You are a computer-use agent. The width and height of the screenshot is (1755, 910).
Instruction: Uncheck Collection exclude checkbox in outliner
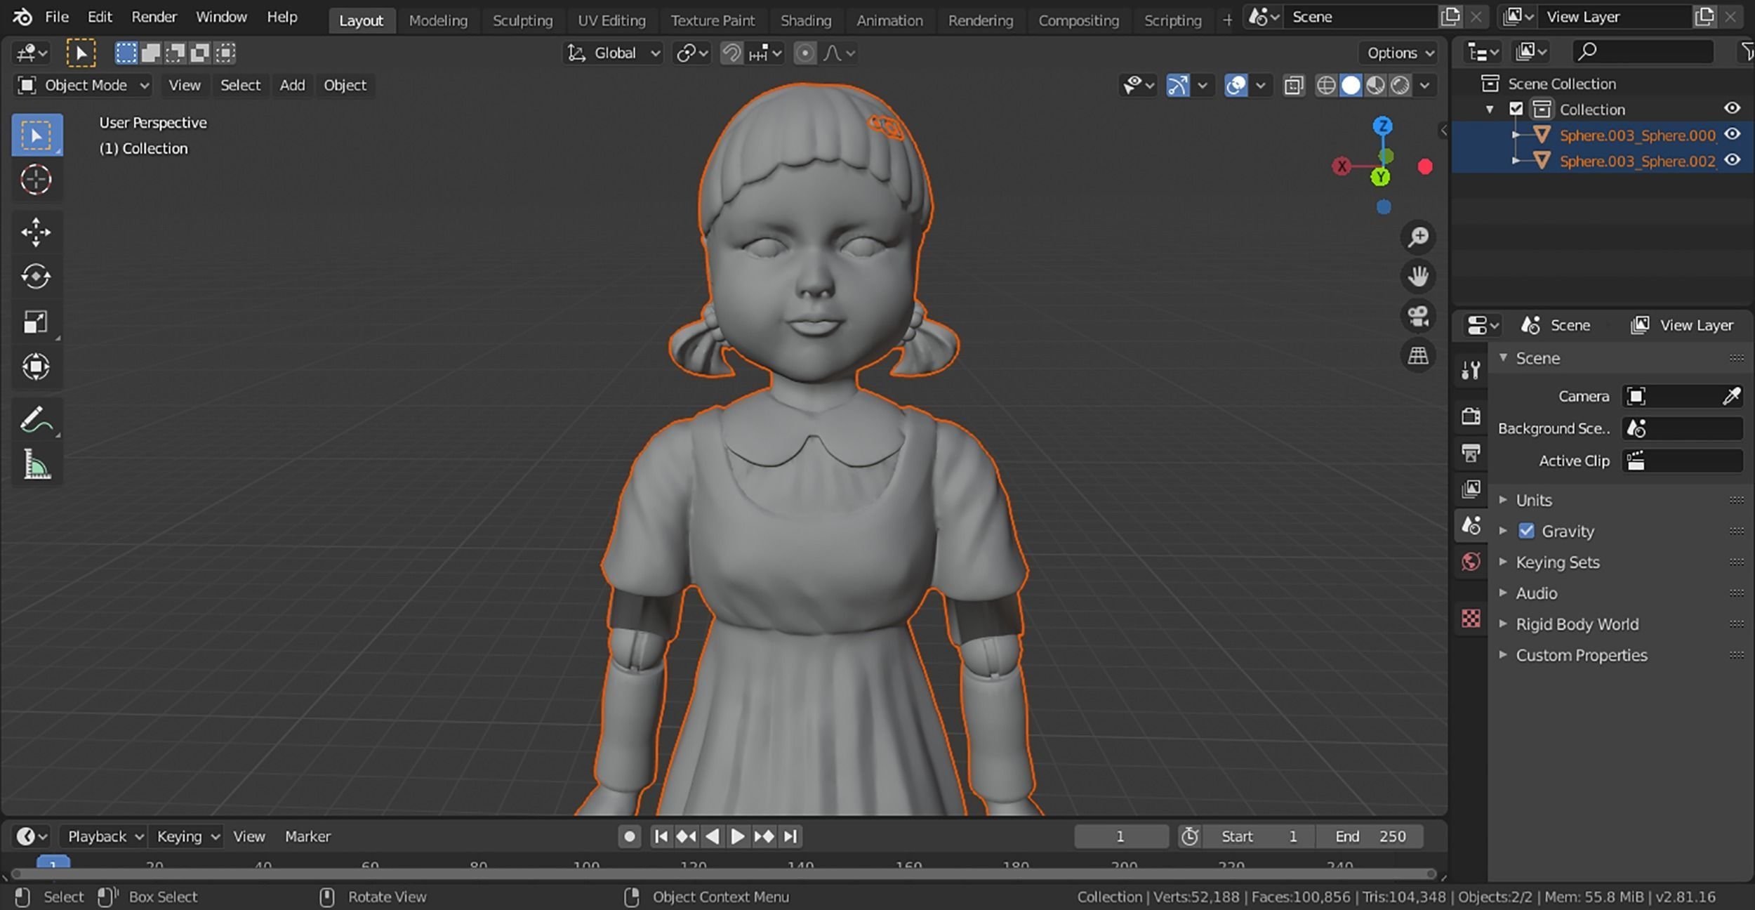click(1516, 109)
